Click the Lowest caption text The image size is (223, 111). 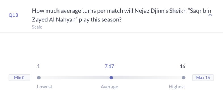coord(45,87)
